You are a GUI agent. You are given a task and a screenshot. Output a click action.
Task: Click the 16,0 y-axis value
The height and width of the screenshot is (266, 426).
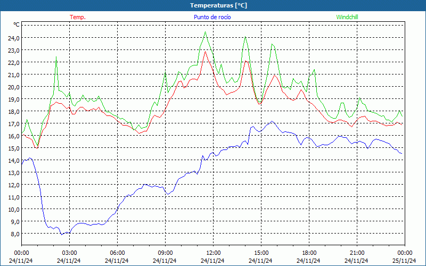[14, 136]
